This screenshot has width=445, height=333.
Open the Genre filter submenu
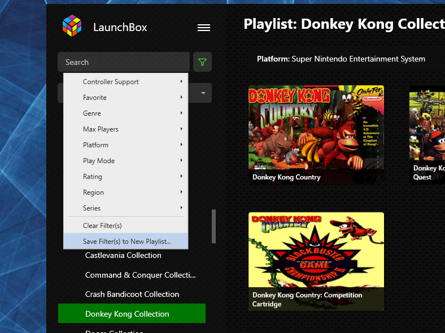pos(126,113)
